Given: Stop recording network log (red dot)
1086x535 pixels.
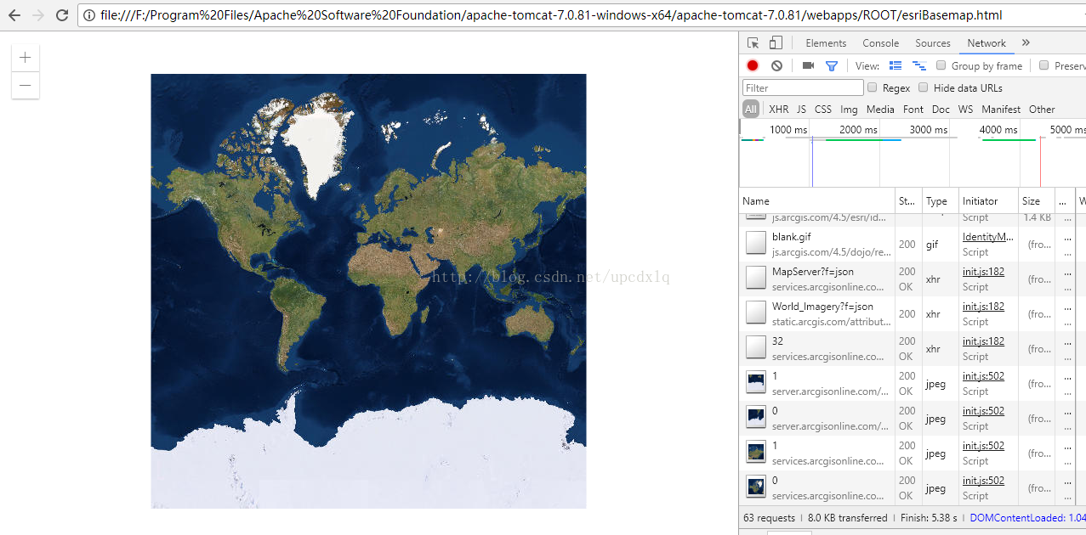Looking at the screenshot, I should (x=753, y=65).
